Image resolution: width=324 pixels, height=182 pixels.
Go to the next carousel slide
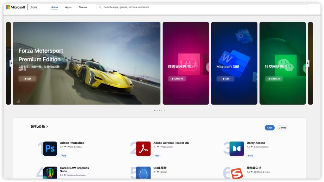[x=308, y=63]
